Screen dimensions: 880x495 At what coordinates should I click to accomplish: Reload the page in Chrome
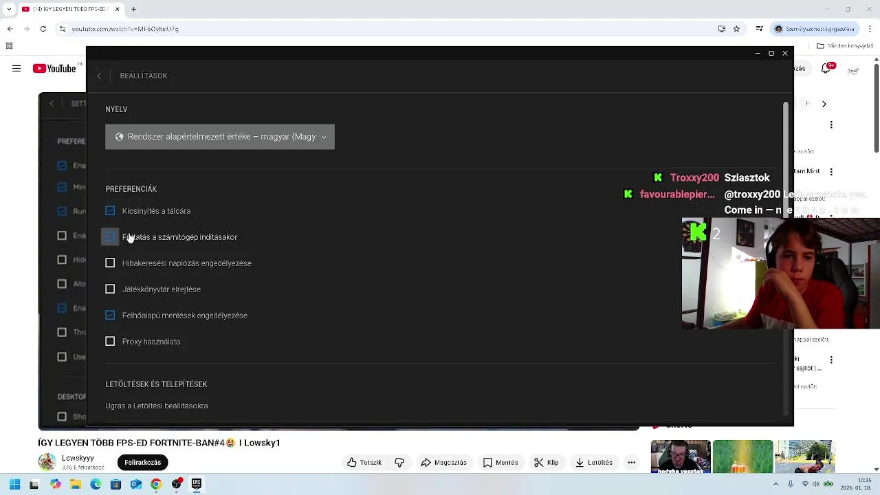coord(43,29)
